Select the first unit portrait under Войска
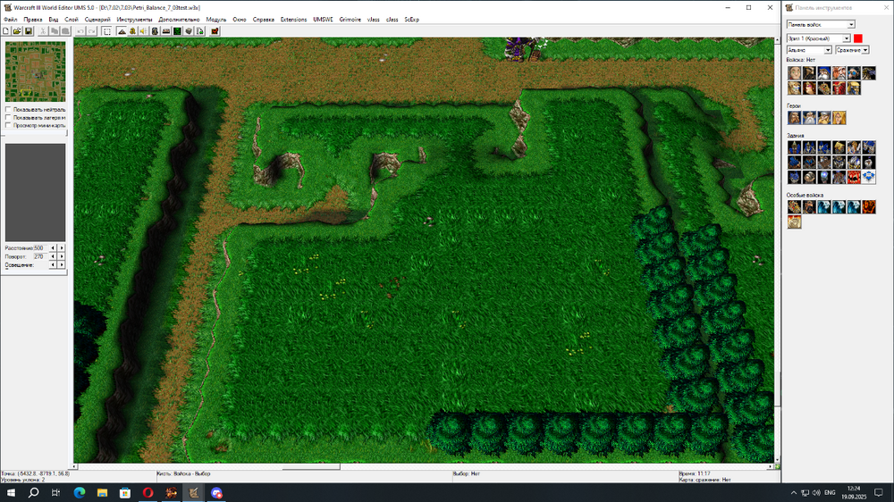 click(794, 73)
